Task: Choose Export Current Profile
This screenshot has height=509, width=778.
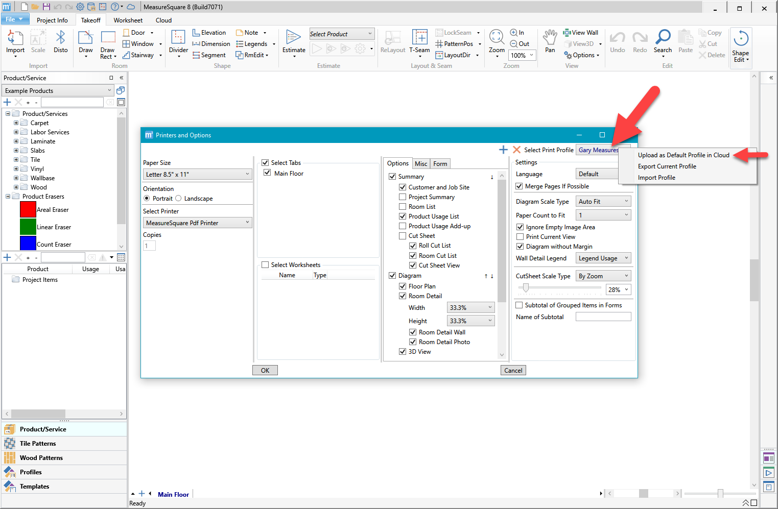Action: click(667, 166)
